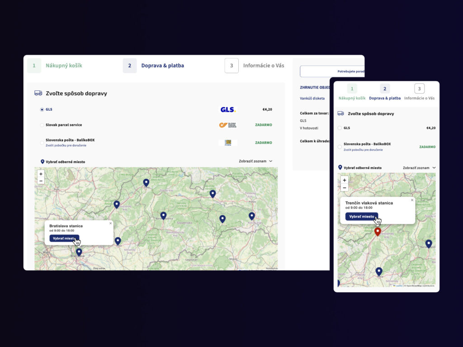463x347 pixels.
Task: Expand Zobraziť zoznam in mobile view
Action: [419, 168]
